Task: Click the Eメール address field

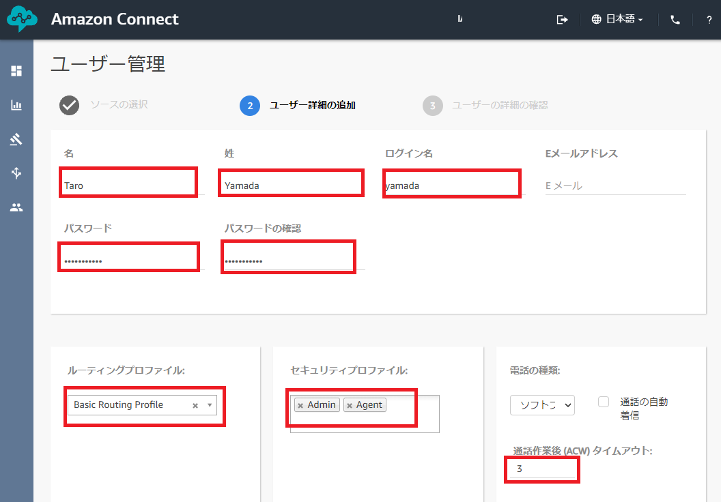Action: coord(615,185)
